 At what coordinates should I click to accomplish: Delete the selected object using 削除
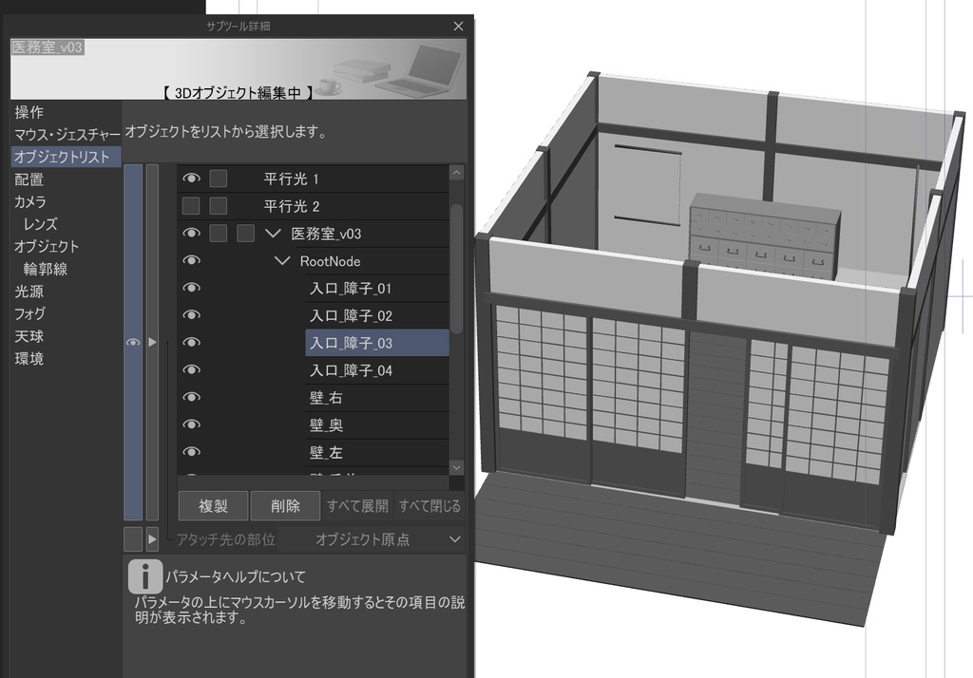[x=285, y=505]
